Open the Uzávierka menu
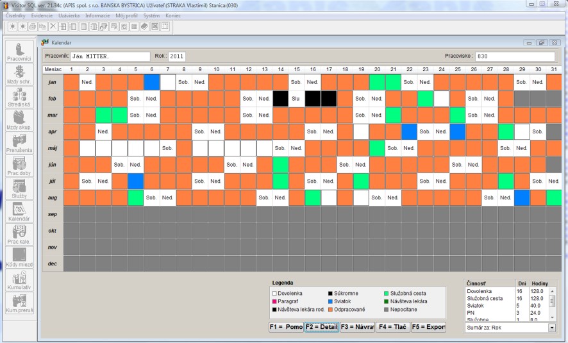This screenshot has height=343, width=568. click(x=69, y=15)
